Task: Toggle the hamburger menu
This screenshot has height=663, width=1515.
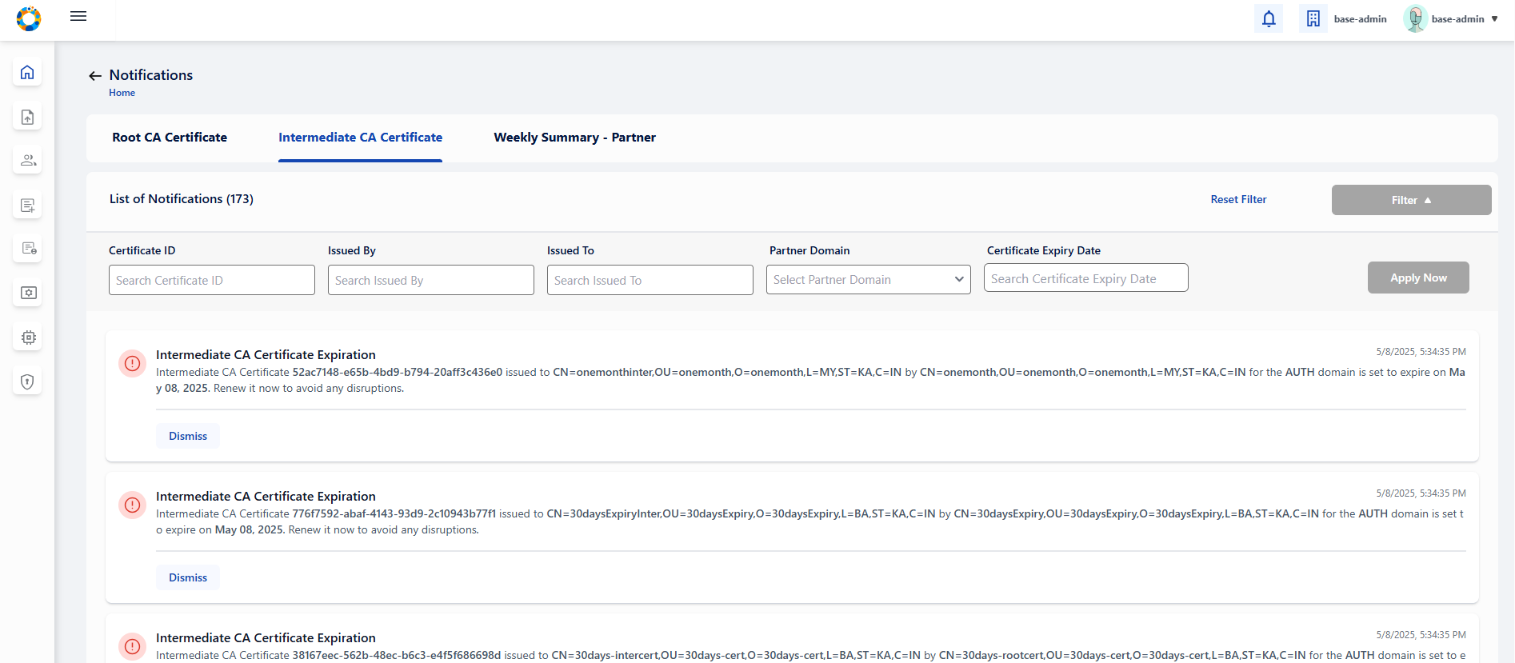Action: 78,16
